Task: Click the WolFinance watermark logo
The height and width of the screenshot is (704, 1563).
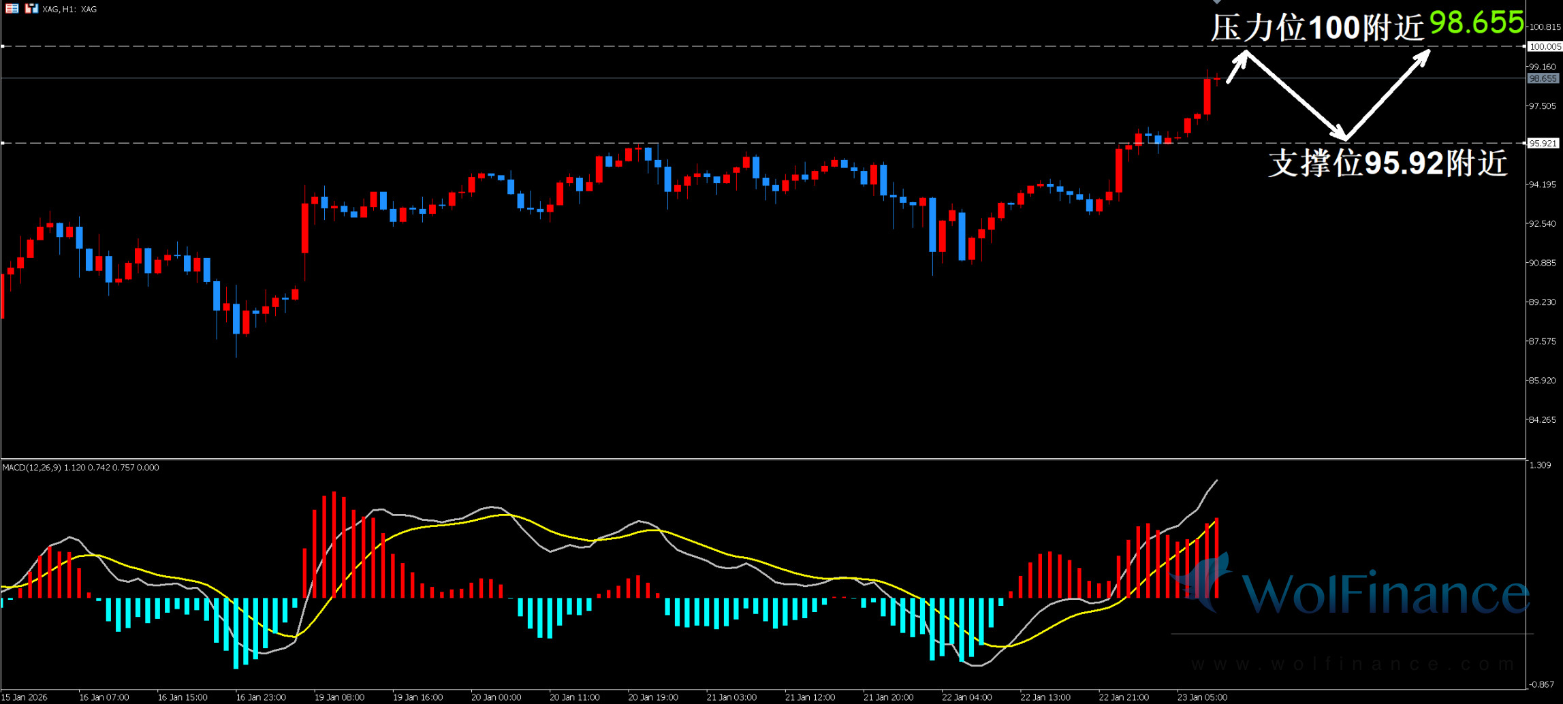Action: (x=1352, y=591)
